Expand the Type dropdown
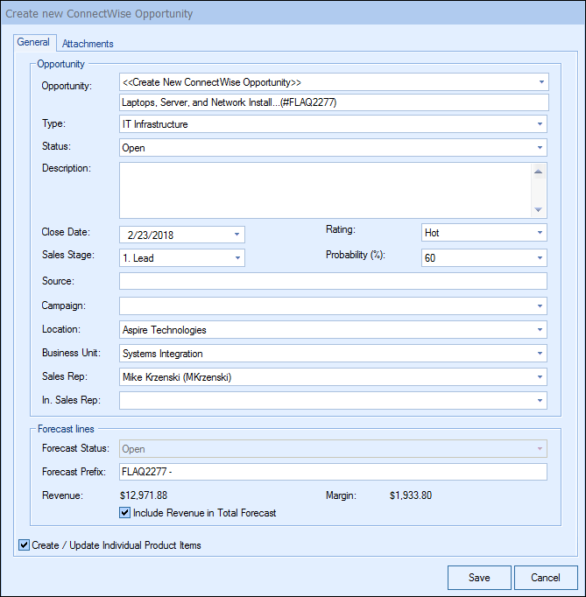This screenshot has height=597, width=586. click(x=541, y=124)
